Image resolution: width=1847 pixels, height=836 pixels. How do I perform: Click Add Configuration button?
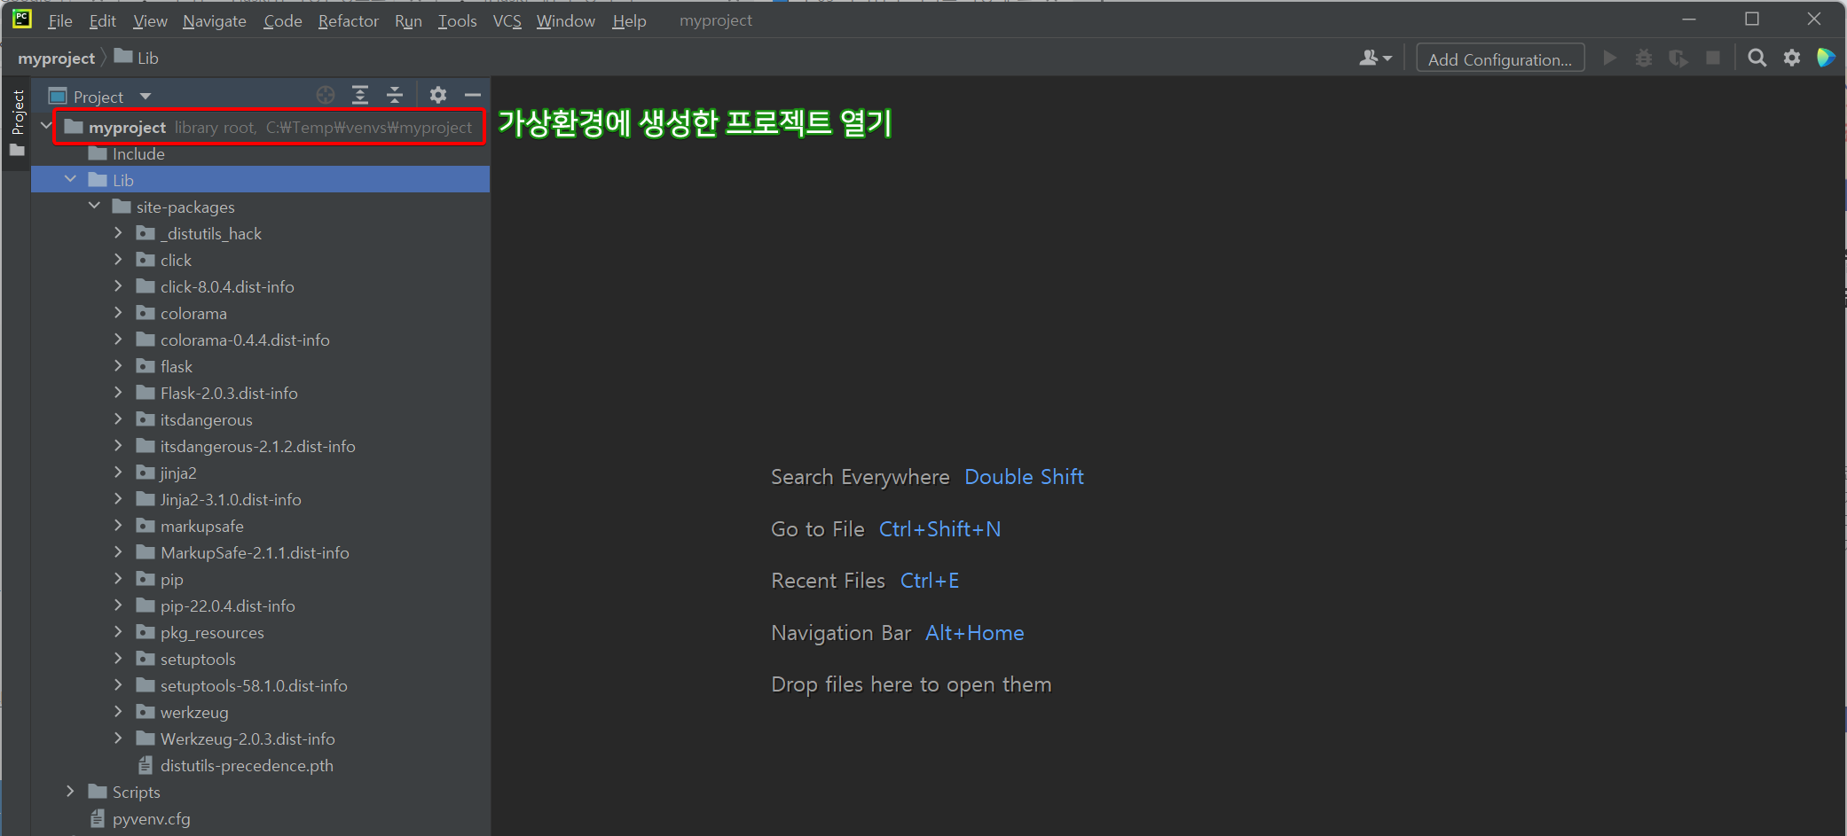click(x=1500, y=59)
